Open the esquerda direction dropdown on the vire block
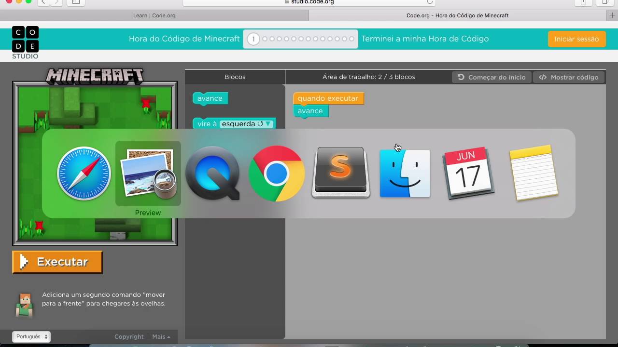The width and height of the screenshot is (618, 347). (x=246, y=124)
